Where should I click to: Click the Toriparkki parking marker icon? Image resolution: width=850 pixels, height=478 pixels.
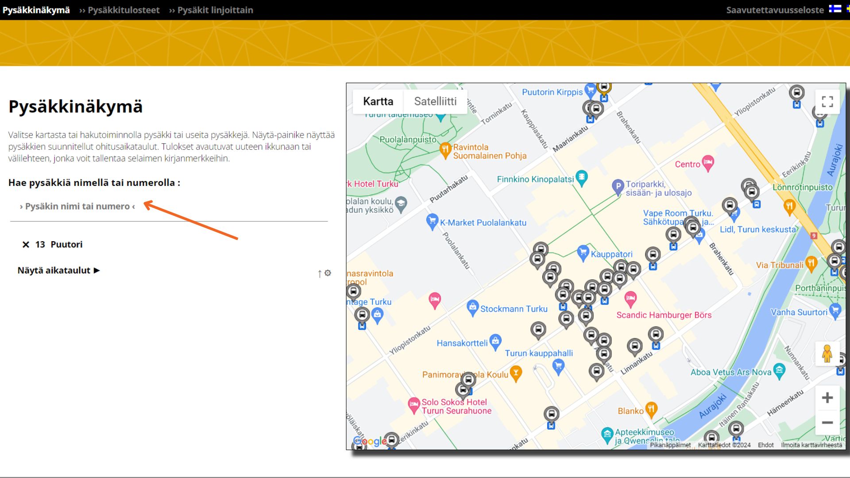point(618,186)
